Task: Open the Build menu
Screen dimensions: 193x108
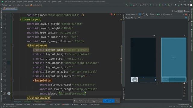Action: [36, 2]
